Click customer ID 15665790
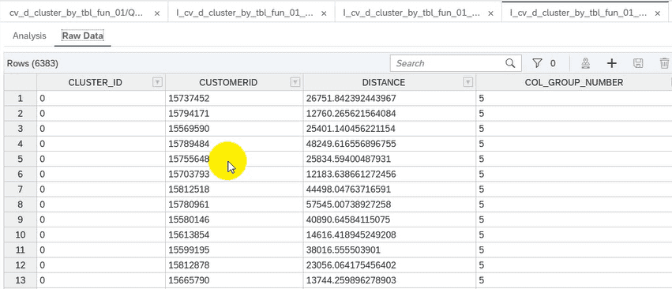This screenshot has width=672, height=289. tap(189, 280)
